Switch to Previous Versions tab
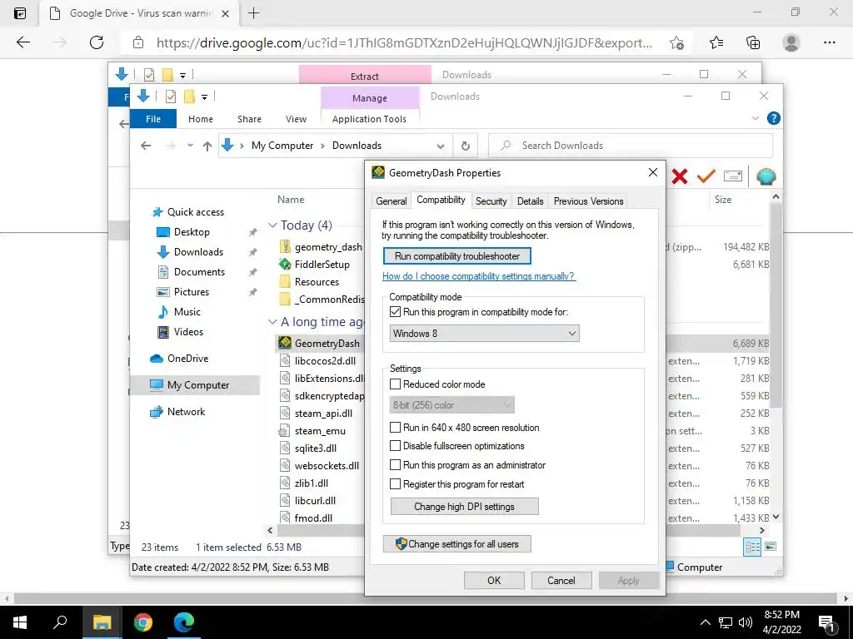The height and width of the screenshot is (639, 853). 589,201
